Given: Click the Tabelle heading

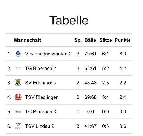Looking at the screenshot, I should click(x=69, y=20).
